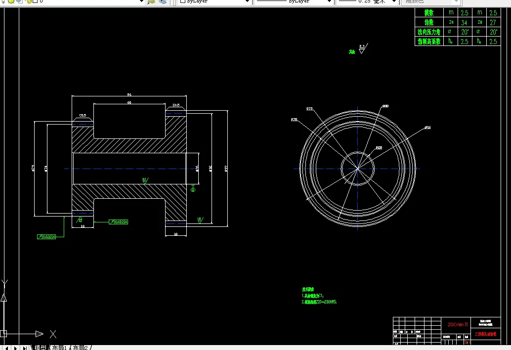The height and width of the screenshot is (350, 511).
Task: Select the 20CrMnTi material text
Action: click(458, 325)
